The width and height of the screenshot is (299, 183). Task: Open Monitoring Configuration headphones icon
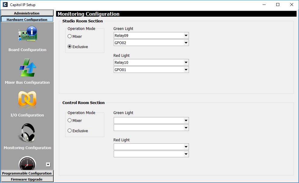click(x=27, y=133)
